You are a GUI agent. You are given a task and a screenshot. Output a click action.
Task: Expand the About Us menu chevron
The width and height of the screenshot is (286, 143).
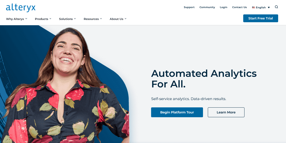(x=126, y=19)
